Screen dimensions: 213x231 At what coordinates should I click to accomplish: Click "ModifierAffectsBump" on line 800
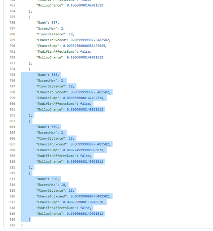(x=56, y=104)
